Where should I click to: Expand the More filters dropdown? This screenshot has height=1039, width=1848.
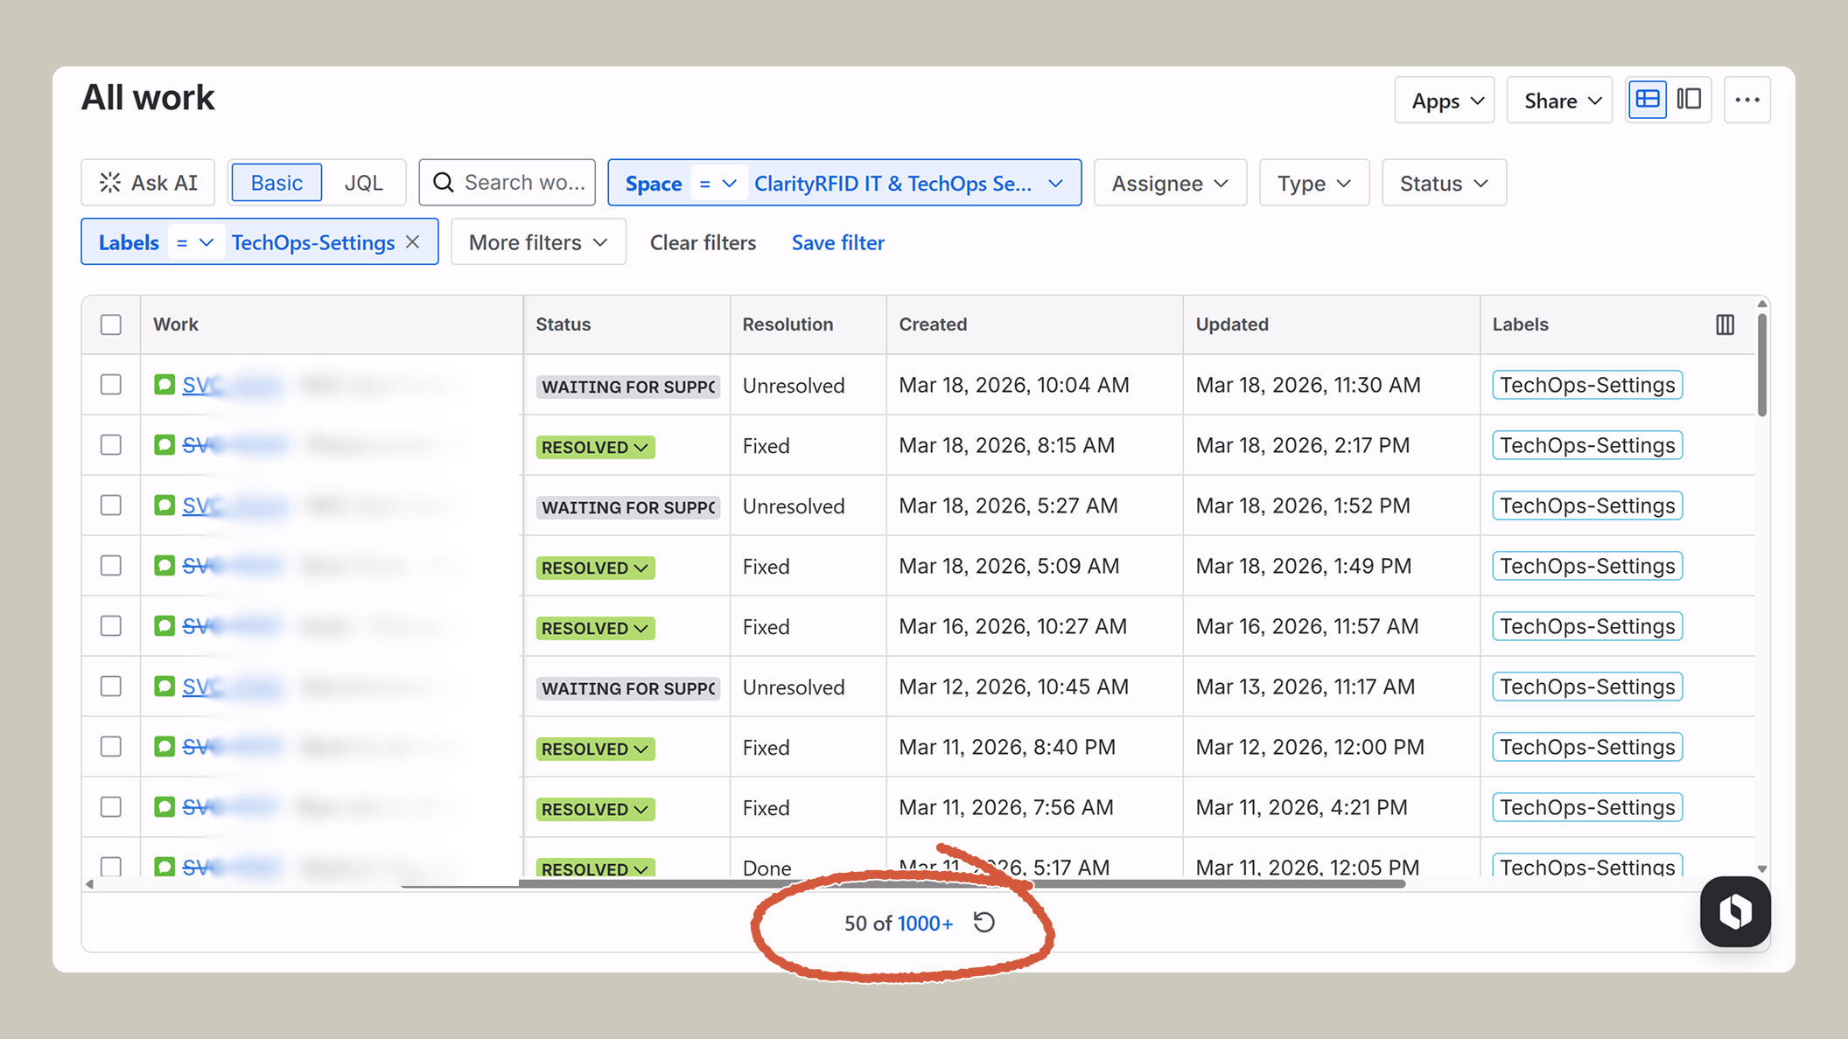[538, 242]
